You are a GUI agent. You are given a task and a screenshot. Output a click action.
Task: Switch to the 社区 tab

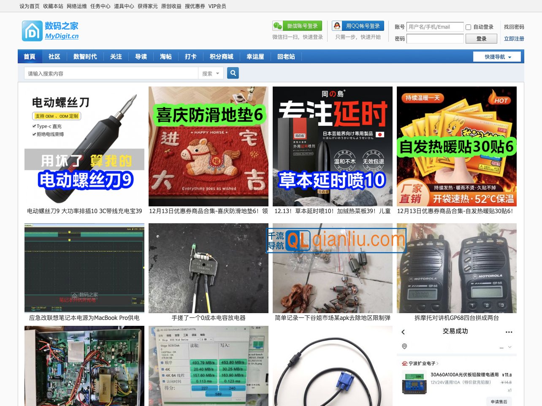point(54,56)
